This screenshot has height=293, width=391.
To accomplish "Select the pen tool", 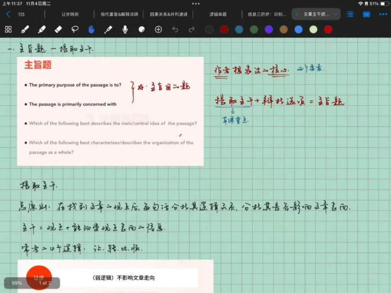I will 25,29.
